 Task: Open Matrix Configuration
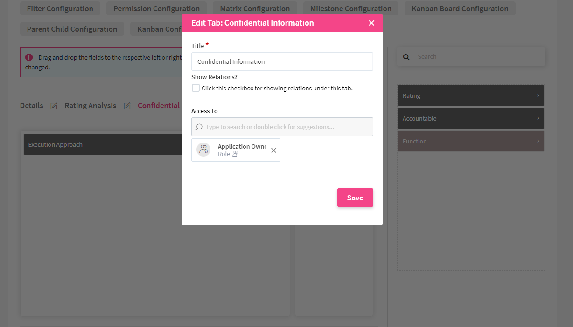tap(255, 8)
